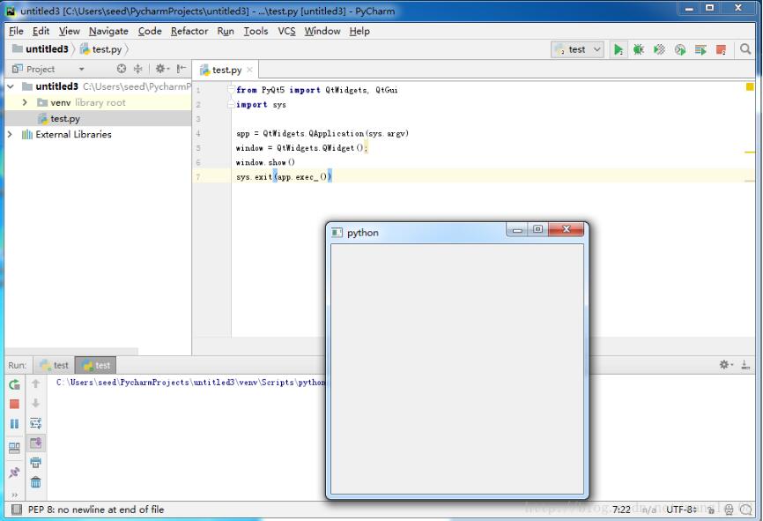Open the test.py editor tab
The image size is (763, 521).
pyautogui.click(x=223, y=69)
